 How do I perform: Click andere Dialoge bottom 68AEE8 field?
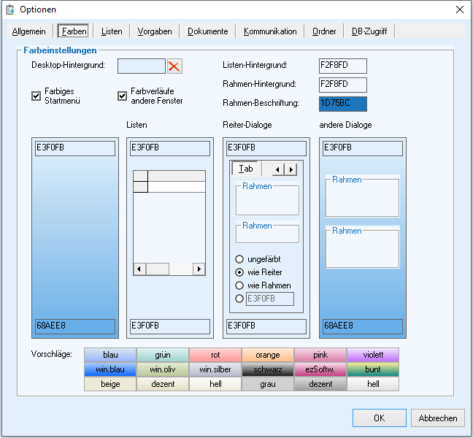click(363, 327)
